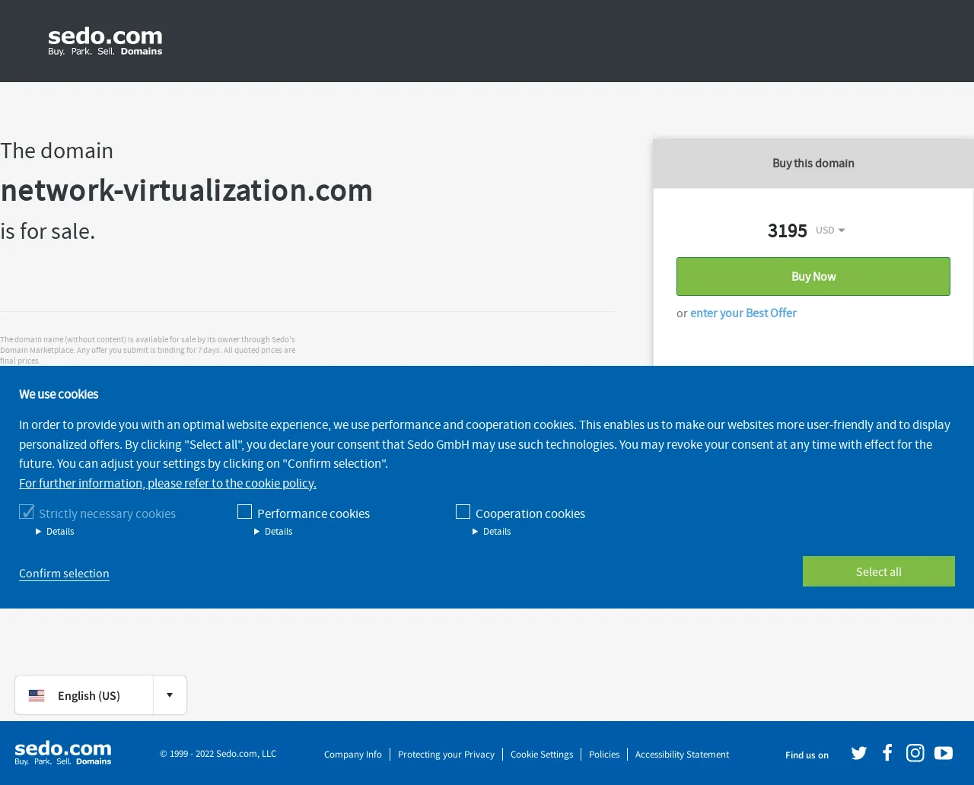Open the USD currency dropdown
The height and width of the screenshot is (785, 974).
[830, 230]
